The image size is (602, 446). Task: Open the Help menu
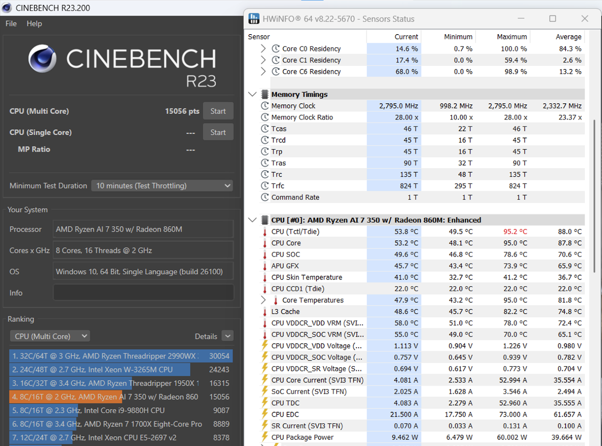tap(34, 24)
